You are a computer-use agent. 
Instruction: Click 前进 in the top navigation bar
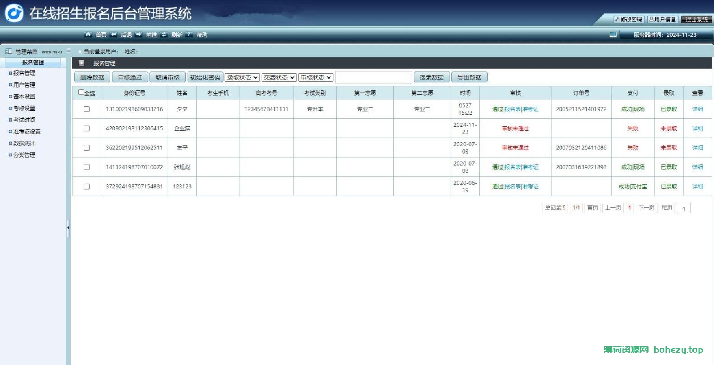151,35
